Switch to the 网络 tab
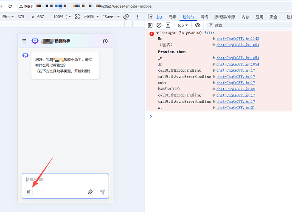This screenshot has width=292, height=212. click(204, 17)
